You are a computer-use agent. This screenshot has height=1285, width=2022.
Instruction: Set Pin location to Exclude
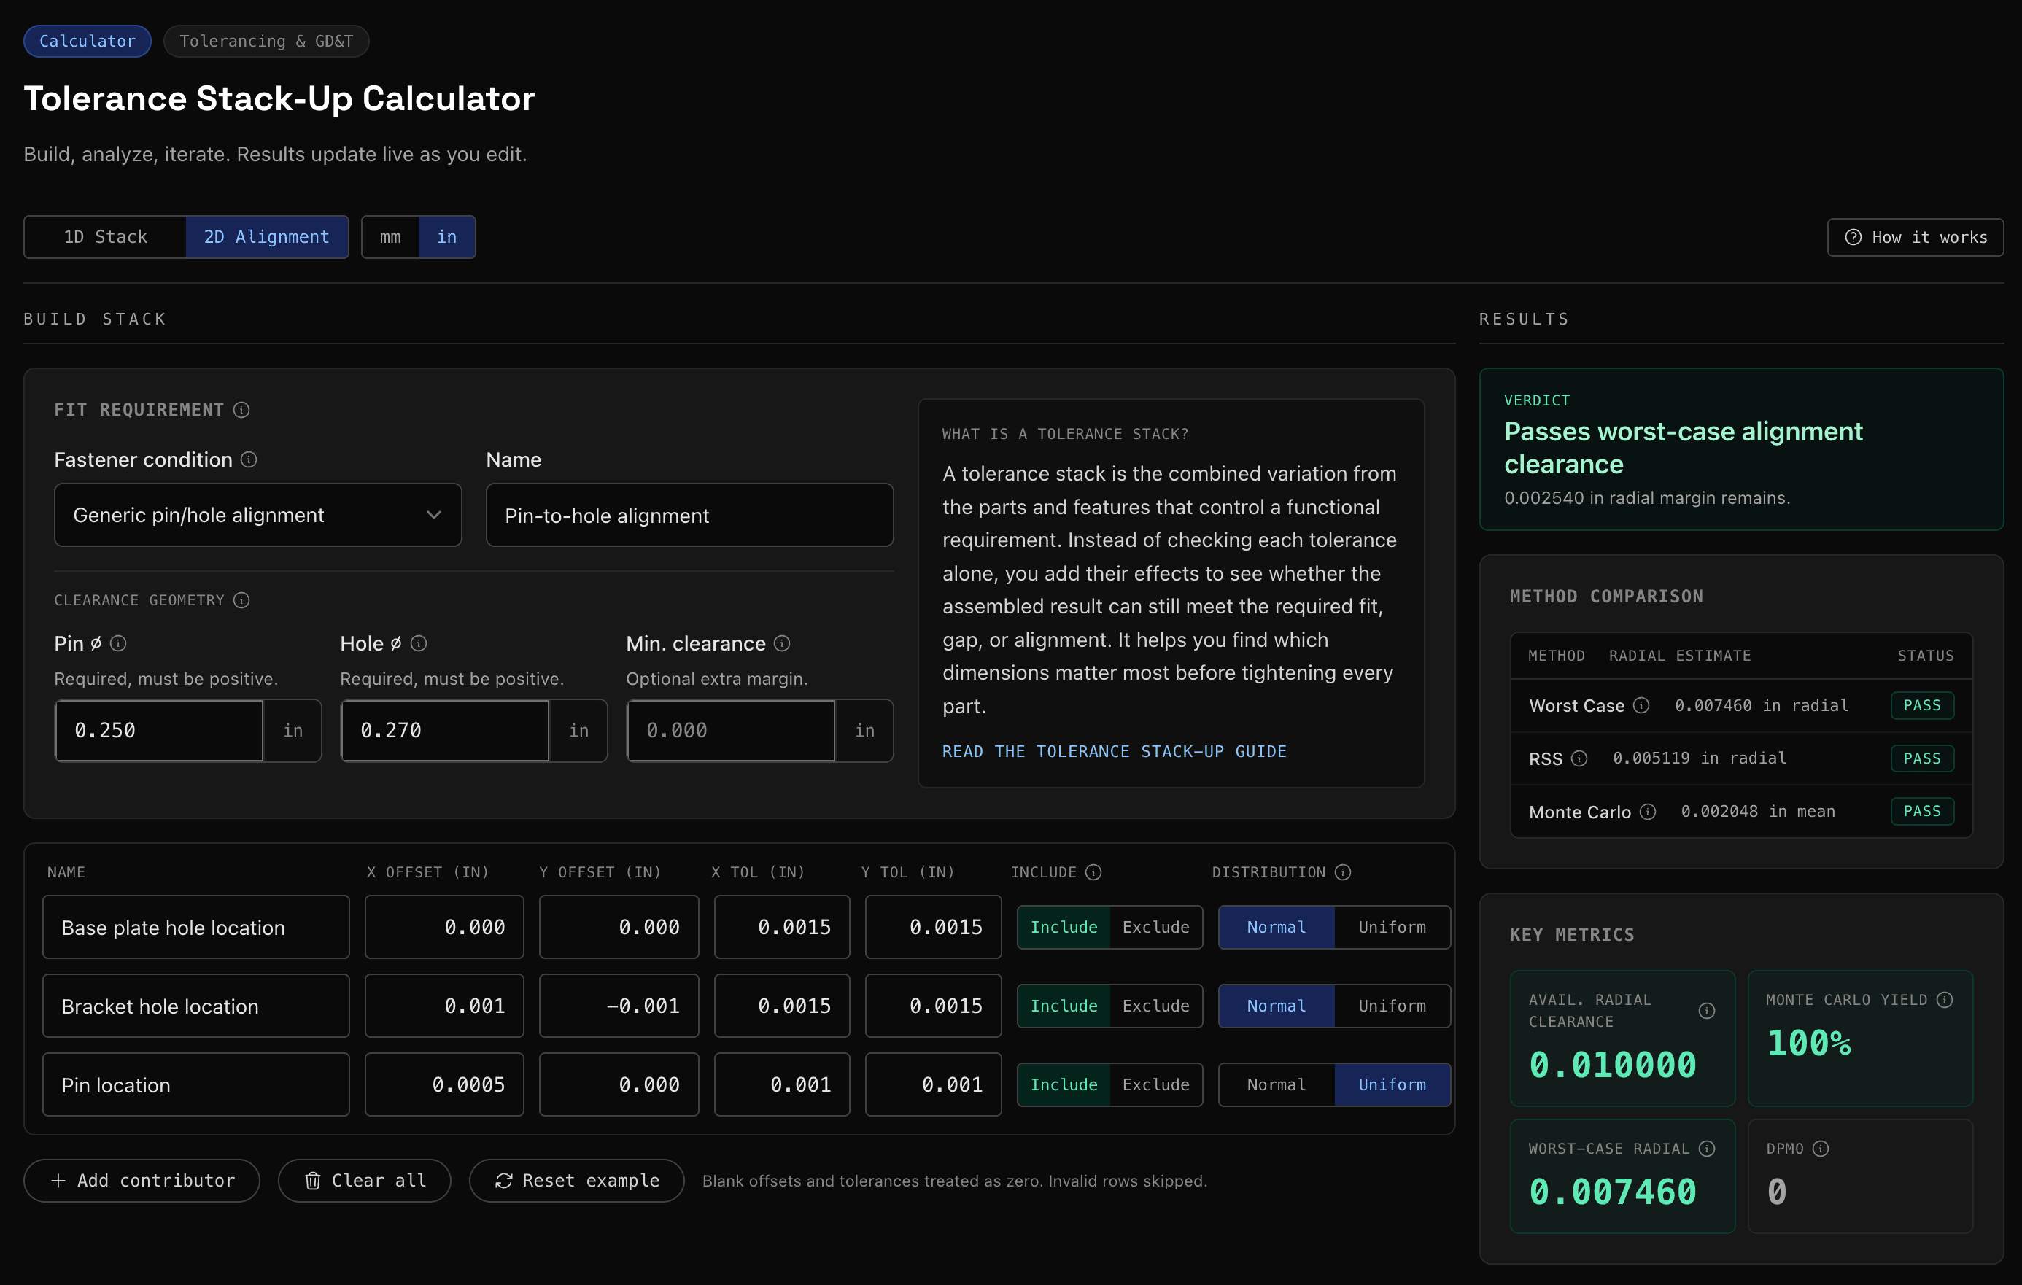(x=1155, y=1084)
